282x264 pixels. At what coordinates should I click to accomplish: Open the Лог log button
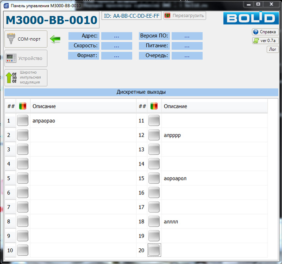pyautogui.click(x=272, y=49)
